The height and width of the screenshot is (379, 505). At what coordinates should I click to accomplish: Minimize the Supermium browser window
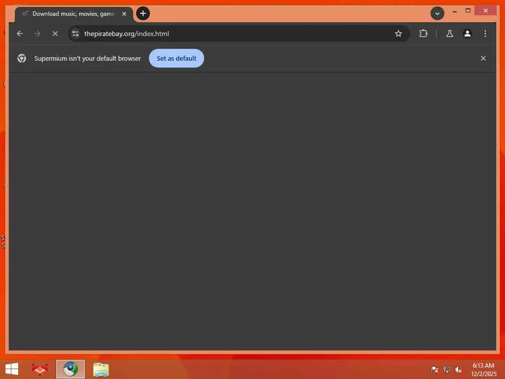click(454, 11)
